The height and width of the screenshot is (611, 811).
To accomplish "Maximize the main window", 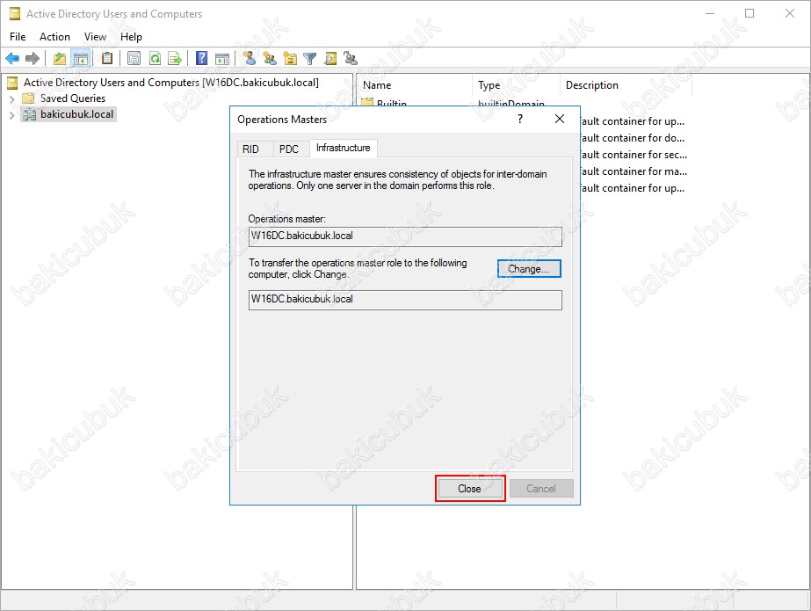I will [x=749, y=13].
